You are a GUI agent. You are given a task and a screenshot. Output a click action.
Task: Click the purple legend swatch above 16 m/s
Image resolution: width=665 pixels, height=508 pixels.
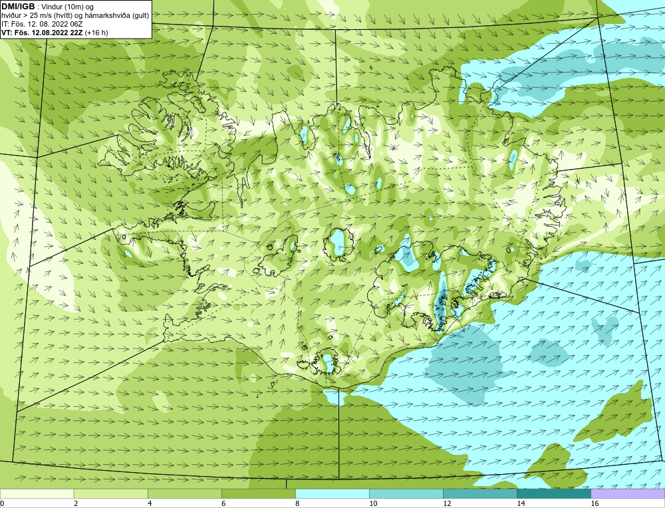[x=628, y=493]
